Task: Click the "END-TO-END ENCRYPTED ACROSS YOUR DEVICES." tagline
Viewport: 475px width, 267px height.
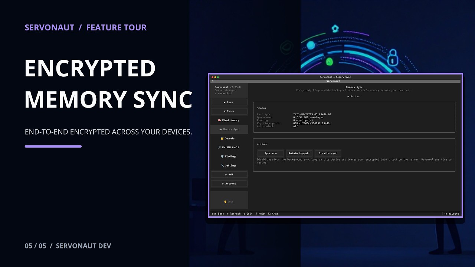Action: pyautogui.click(x=108, y=132)
